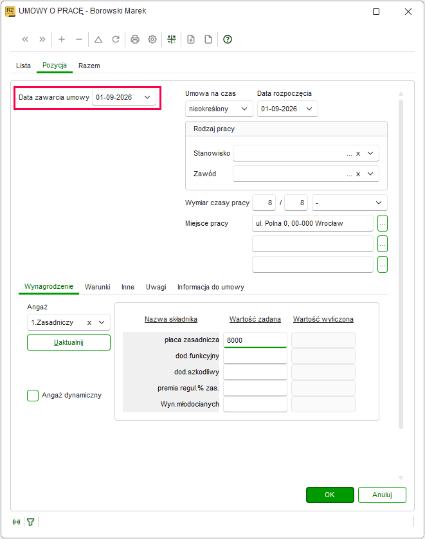Select Pozycja tab
The image size is (425, 539).
pos(55,66)
